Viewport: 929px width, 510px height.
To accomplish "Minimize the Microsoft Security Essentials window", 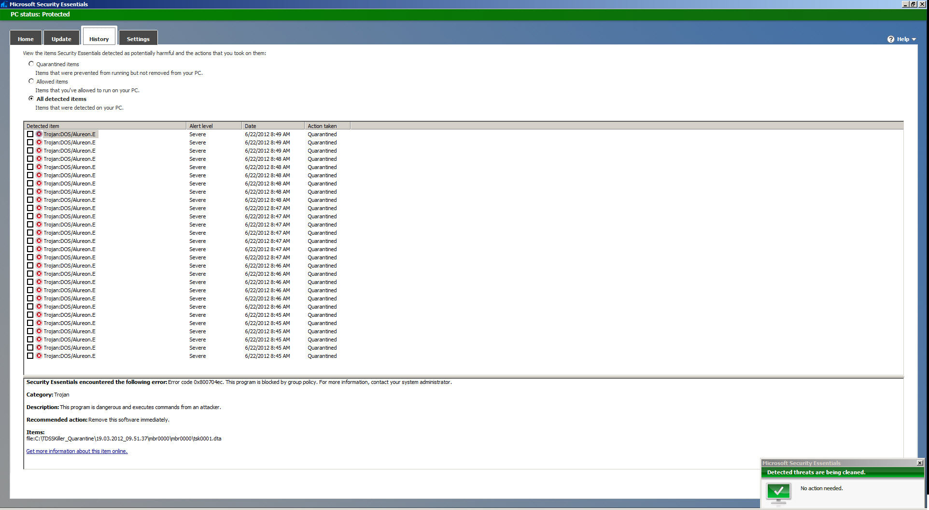I will (x=905, y=4).
